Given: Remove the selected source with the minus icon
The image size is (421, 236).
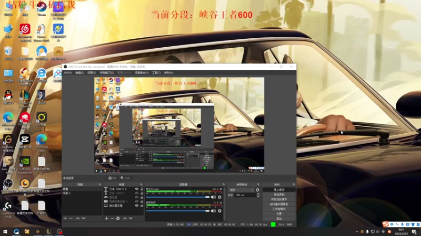Looking at the screenshot, I should pos(112,218).
